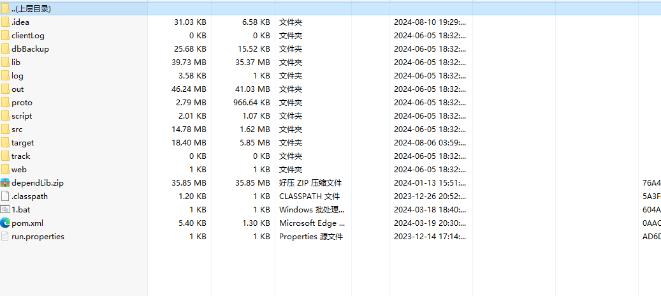The width and height of the screenshot is (661, 296).
Task: Click the web folder icon
Action: [5, 170]
